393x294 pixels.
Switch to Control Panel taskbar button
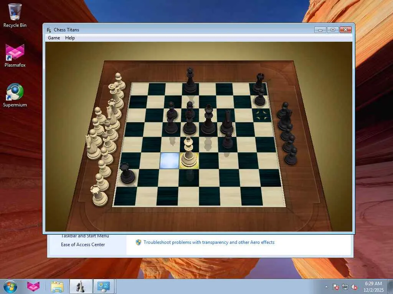[104, 286]
